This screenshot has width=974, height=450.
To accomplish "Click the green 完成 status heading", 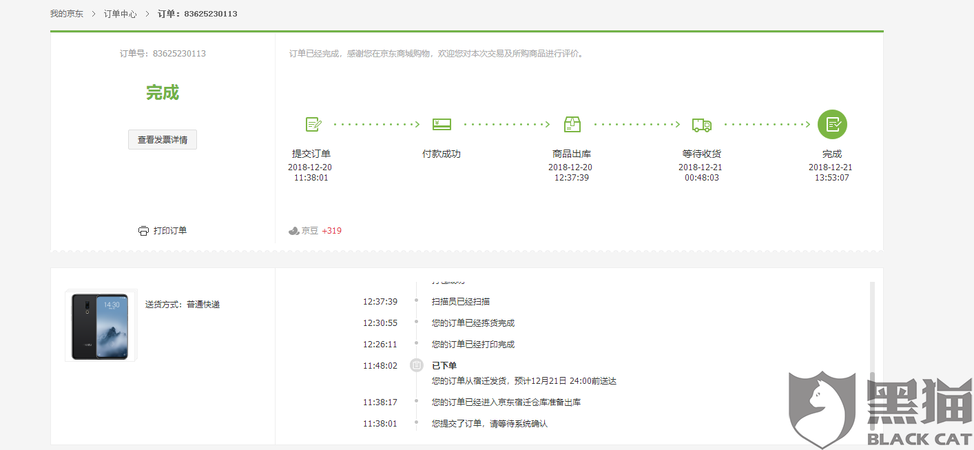I will point(163,92).
